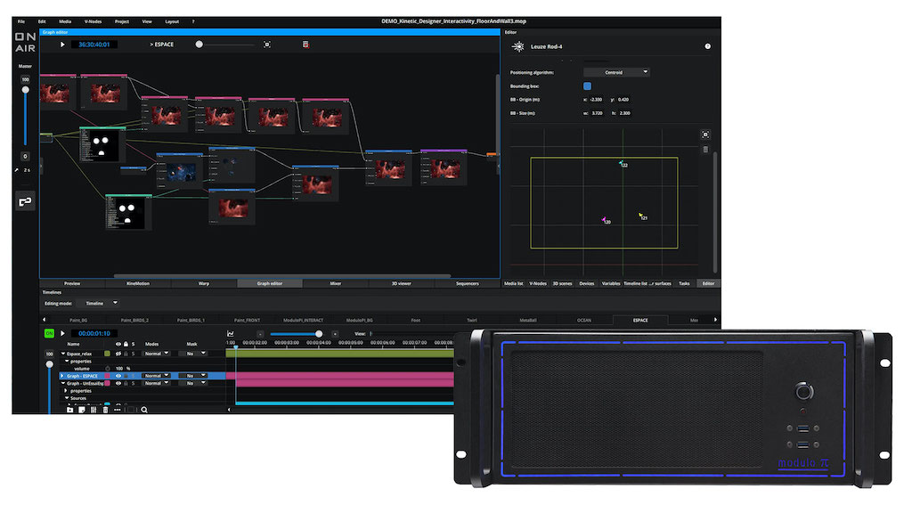Click the trash icon below the layer list
The width and height of the screenshot is (912, 505).
tap(105, 410)
